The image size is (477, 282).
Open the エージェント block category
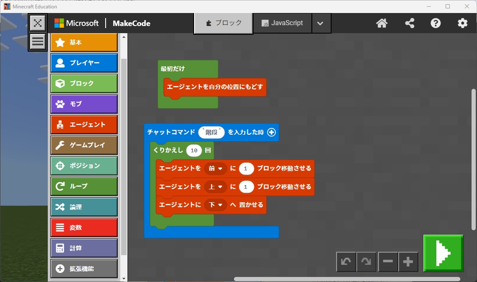84,125
